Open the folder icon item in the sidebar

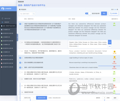point(3,22)
